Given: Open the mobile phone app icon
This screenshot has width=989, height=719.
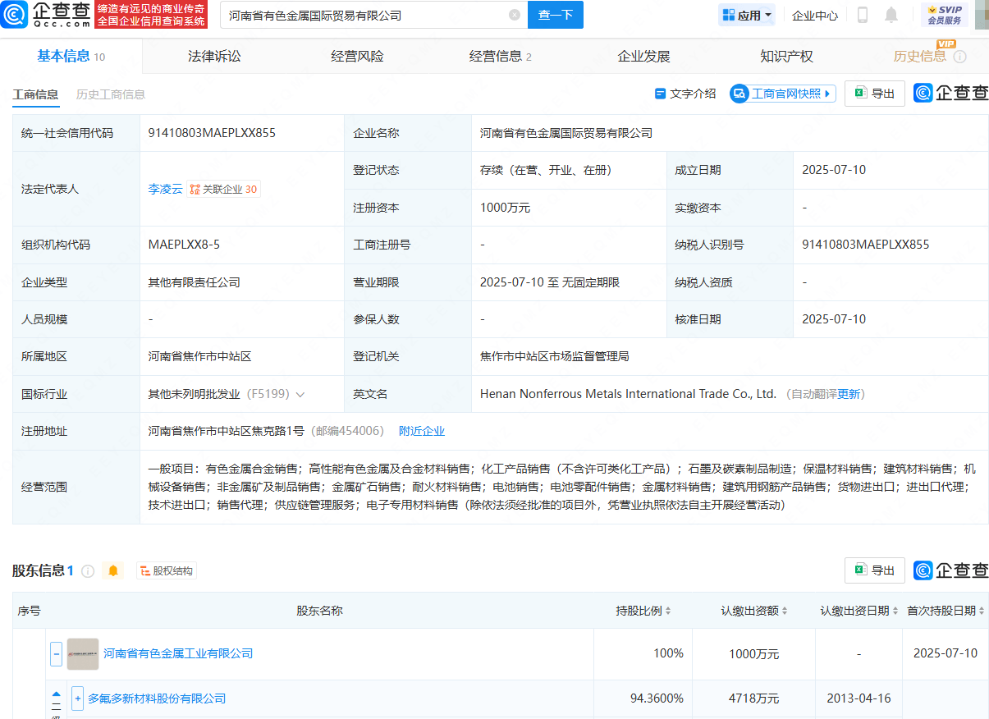Looking at the screenshot, I should [x=863, y=15].
